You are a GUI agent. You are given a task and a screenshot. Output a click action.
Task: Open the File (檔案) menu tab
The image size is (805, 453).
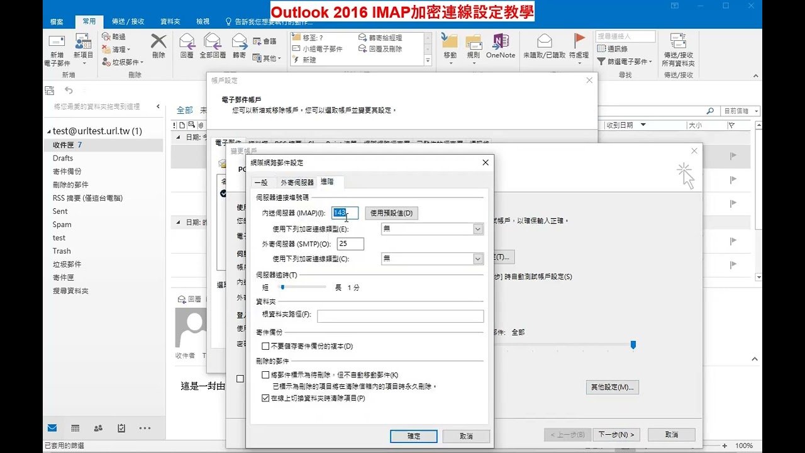[57, 21]
